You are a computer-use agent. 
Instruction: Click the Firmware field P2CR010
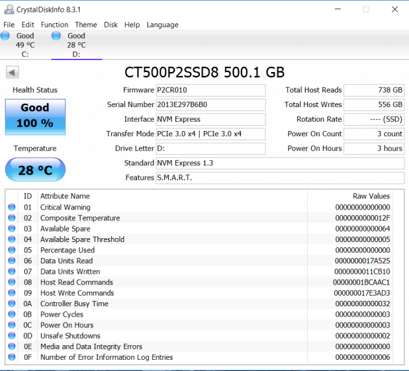[210, 90]
